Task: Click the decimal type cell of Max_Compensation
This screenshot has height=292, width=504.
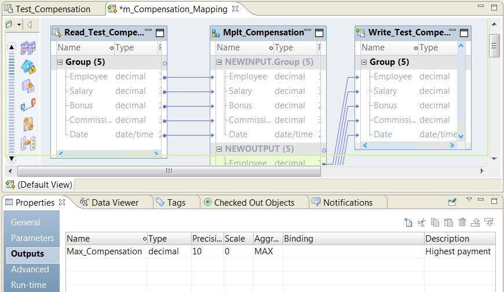Action: click(169, 251)
